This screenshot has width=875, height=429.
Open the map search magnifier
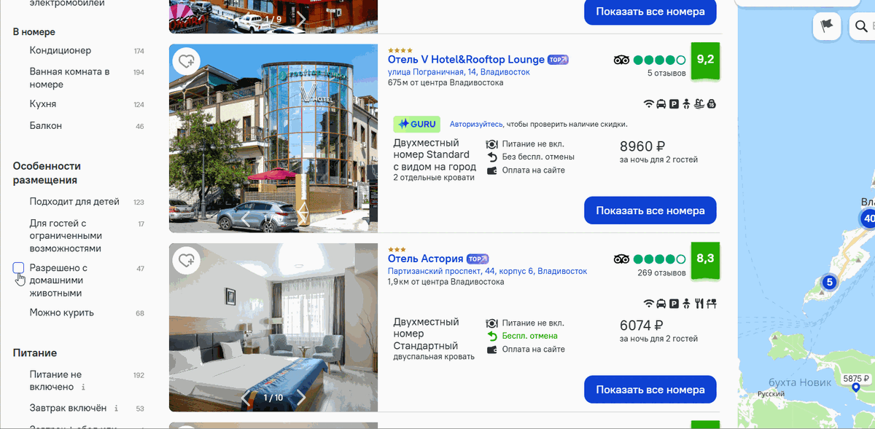pyautogui.click(x=861, y=27)
